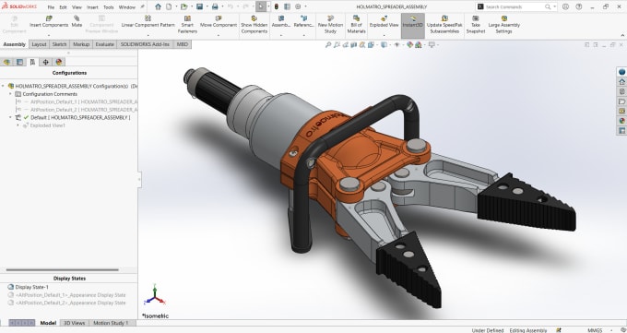Select Exploded View1 tree item
This screenshot has width=627, height=333.
click(44, 125)
